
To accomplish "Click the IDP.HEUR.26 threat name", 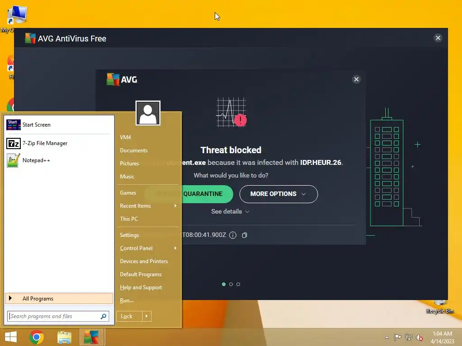I will point(321,162).
